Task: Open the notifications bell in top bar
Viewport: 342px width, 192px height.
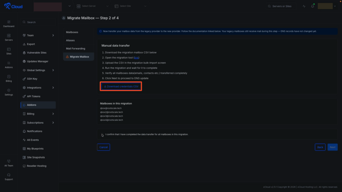Action: (x=313, y=6)
